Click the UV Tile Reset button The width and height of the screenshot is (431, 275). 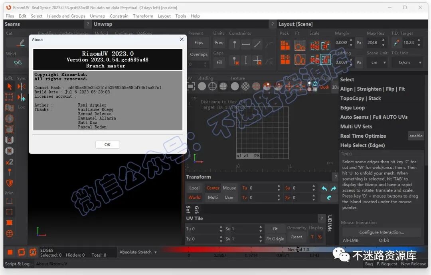297,237
